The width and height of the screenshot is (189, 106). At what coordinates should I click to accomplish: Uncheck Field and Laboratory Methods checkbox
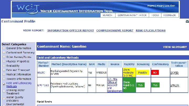click(x=4, y=84)
